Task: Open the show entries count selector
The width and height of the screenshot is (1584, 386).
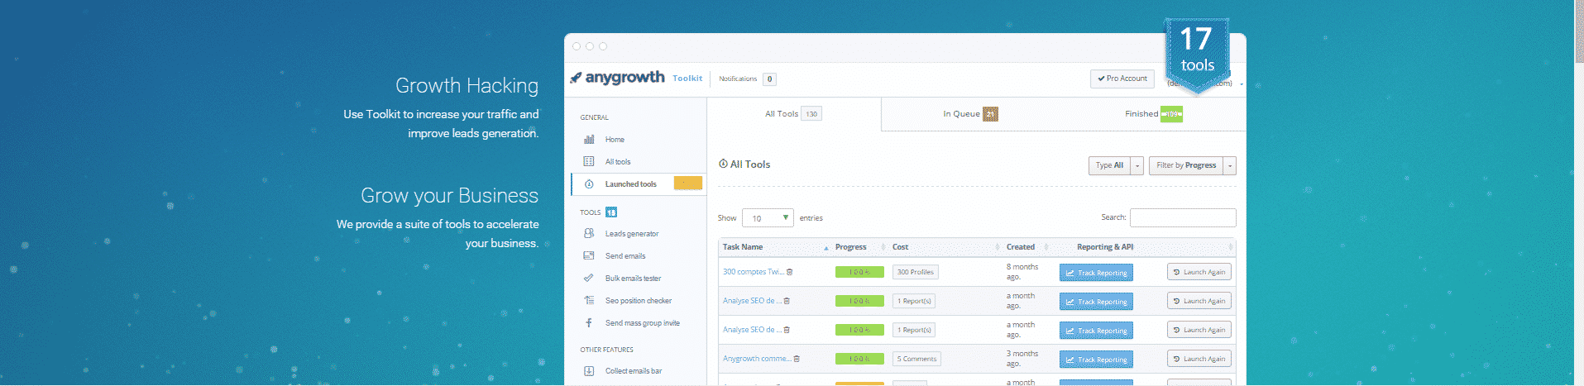Action: pos(768,218)
